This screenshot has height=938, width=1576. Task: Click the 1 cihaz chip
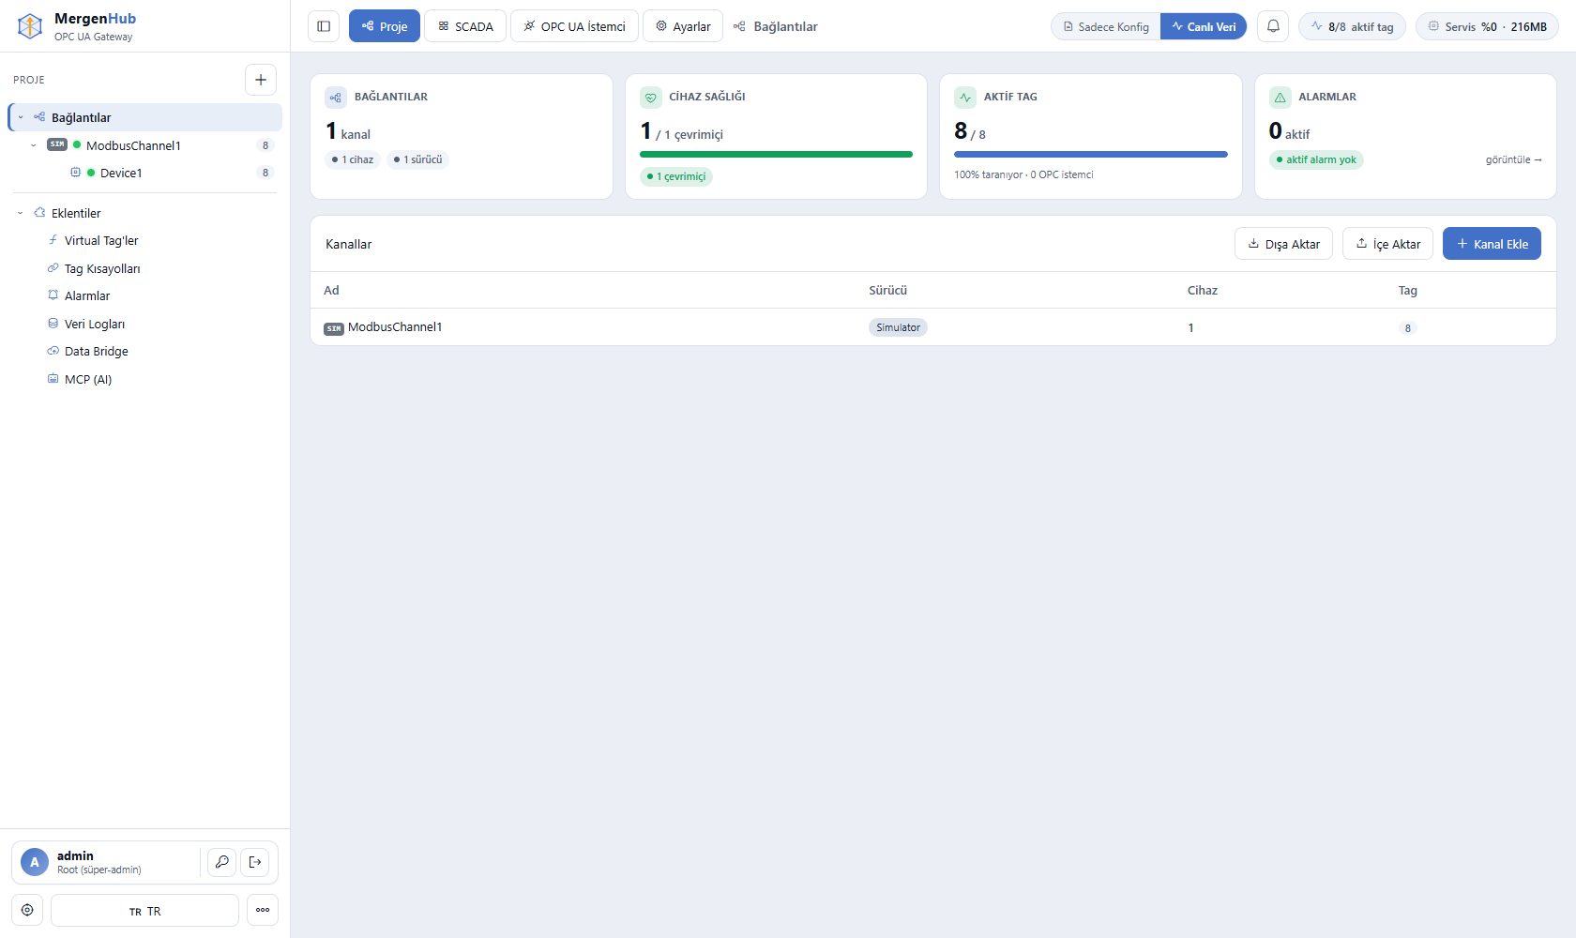353,159
